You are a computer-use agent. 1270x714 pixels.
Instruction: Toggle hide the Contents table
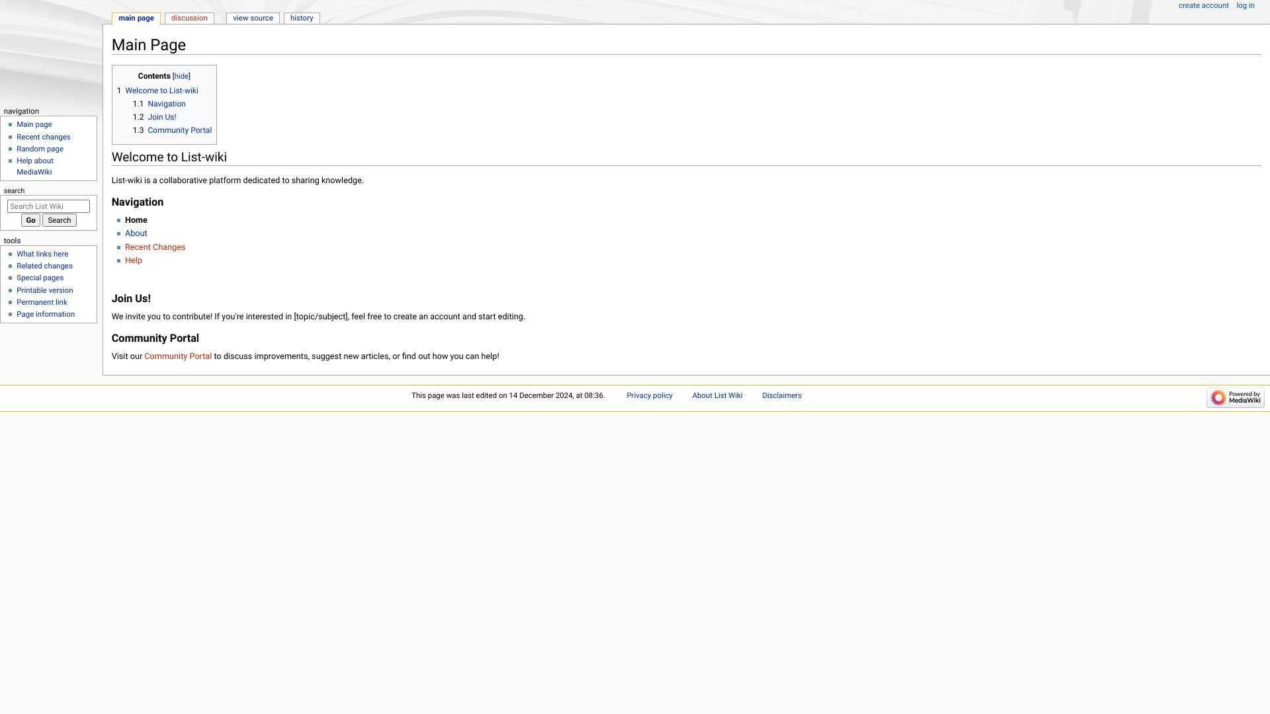pyautogui.click(x=181, y=76)
